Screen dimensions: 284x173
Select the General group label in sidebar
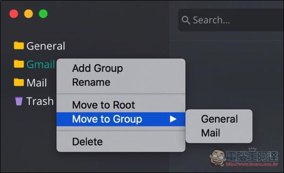(46, 46)
